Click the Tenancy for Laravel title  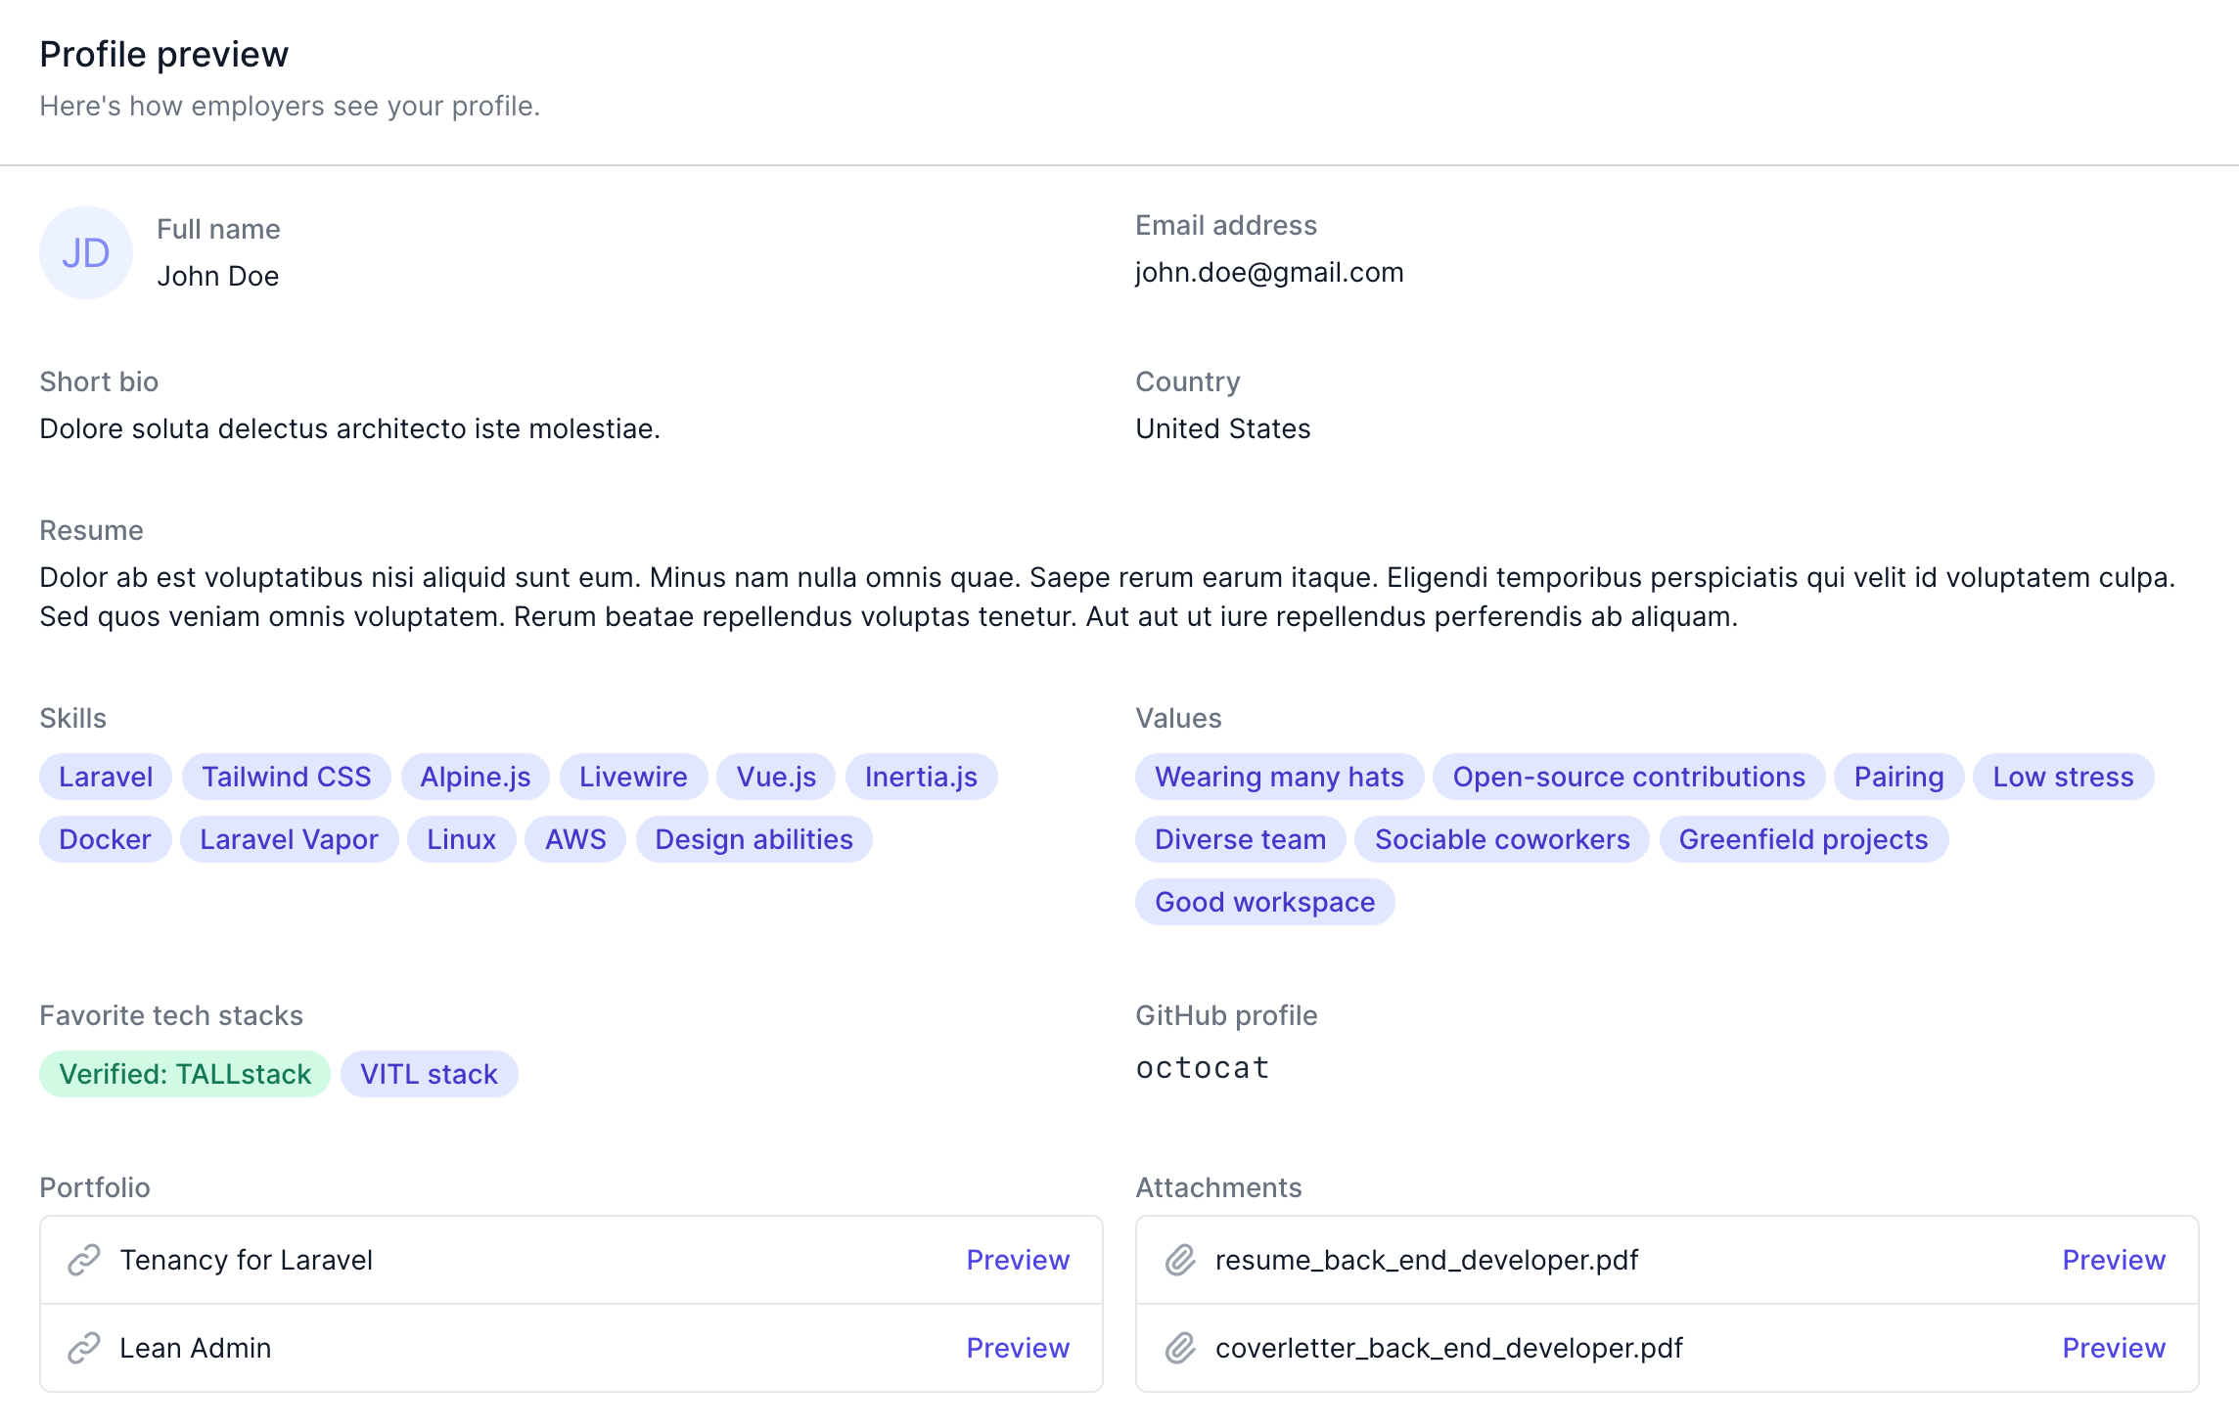[x=246, y=1260]
